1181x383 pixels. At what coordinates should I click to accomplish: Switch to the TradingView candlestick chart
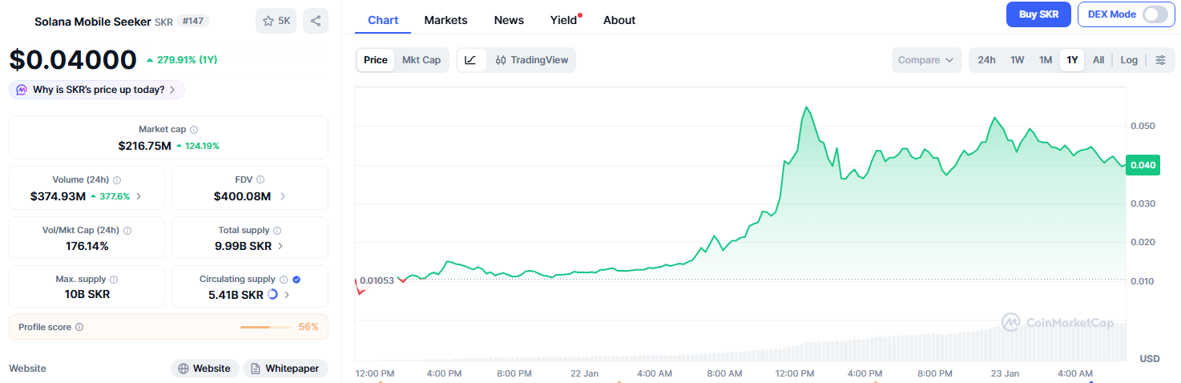532,60
